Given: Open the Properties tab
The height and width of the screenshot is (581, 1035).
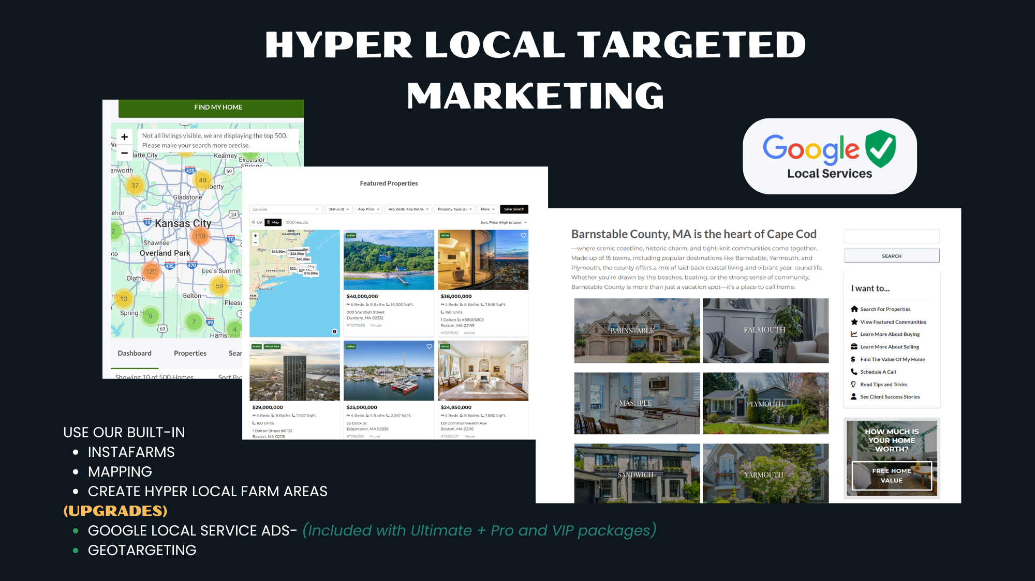Looking at the screenshot, I should [190, 354].
